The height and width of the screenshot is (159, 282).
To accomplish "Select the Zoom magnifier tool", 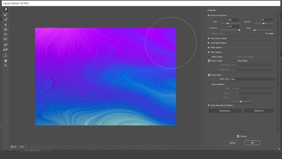I will 6,65.
